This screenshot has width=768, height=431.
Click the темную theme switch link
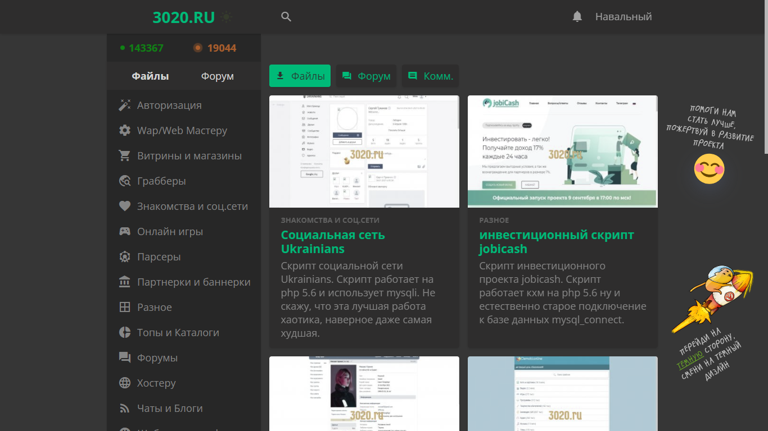690,358
